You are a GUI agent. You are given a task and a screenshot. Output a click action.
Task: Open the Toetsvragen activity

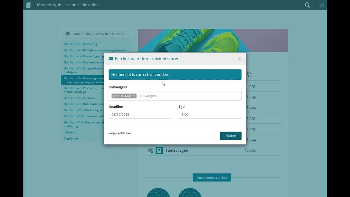point(177,150)
